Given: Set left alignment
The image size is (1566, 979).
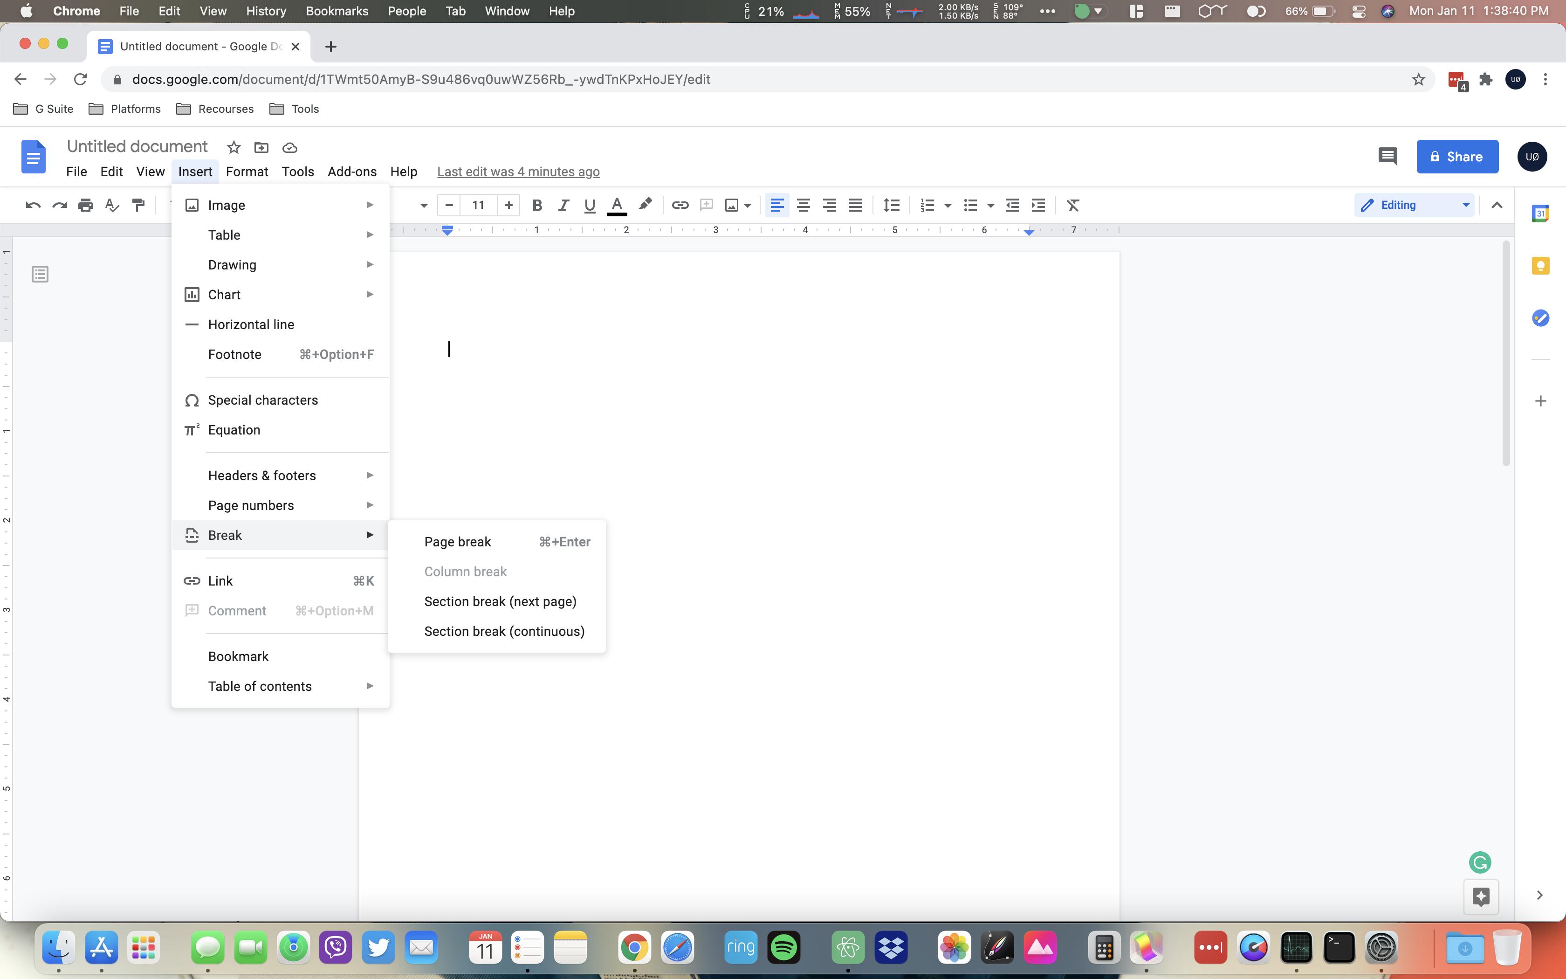Looking at the screenshot, I should (x=777, y=205).
